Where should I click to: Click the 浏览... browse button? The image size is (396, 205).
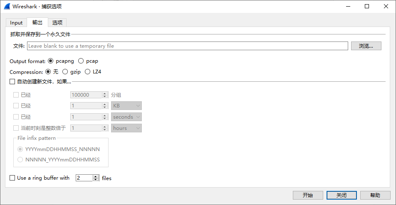click(x=366, y=46)
